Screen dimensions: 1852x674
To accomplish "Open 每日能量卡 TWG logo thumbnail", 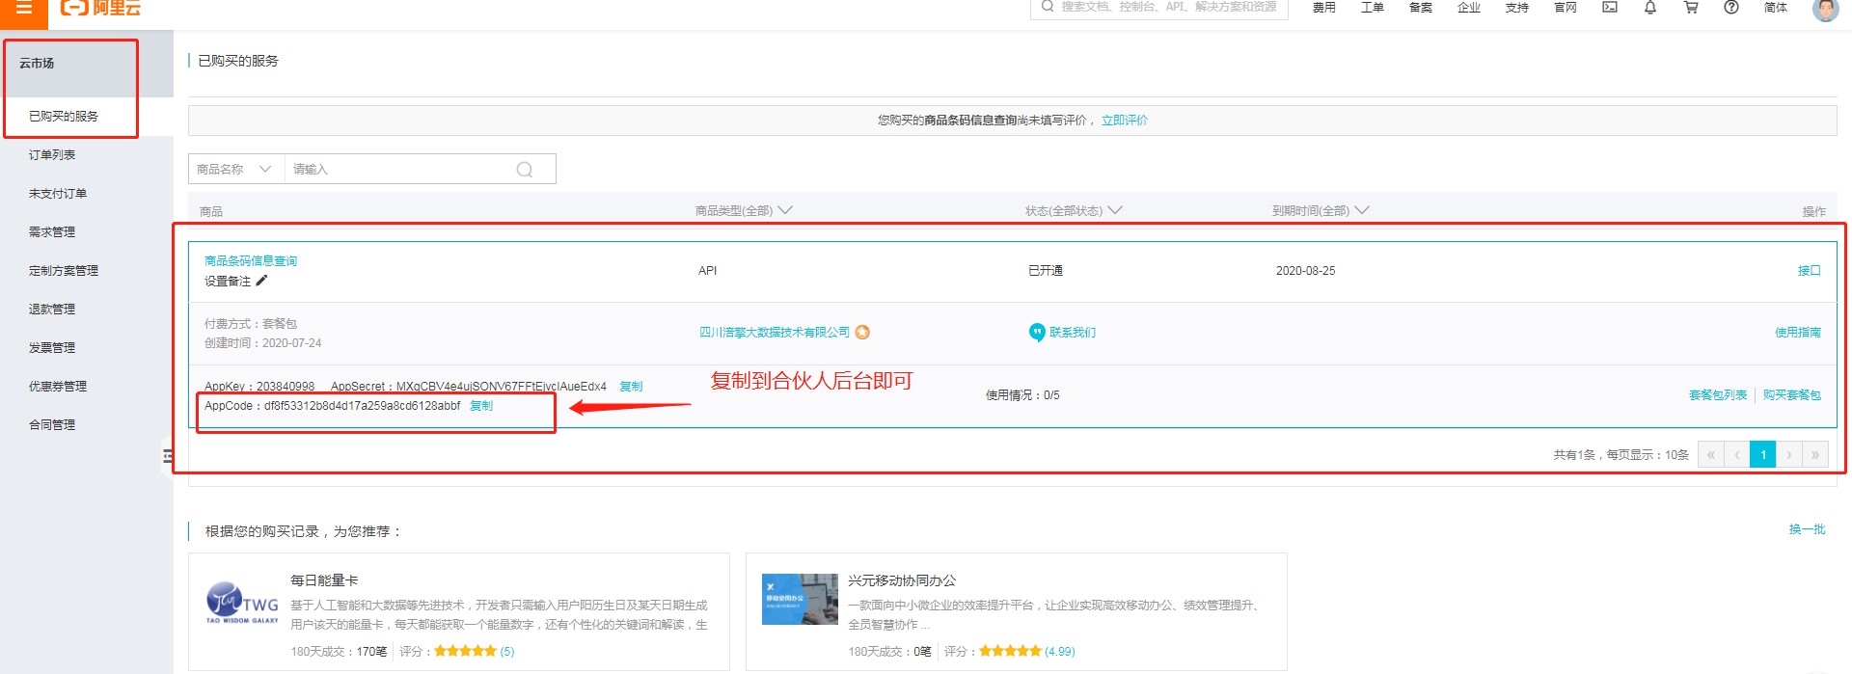I will click(242, 603).
